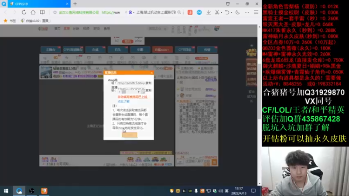Screen dimensions: 349x196
Task: Open the 直播 site navigation item
Action: [x=67, y=28]
